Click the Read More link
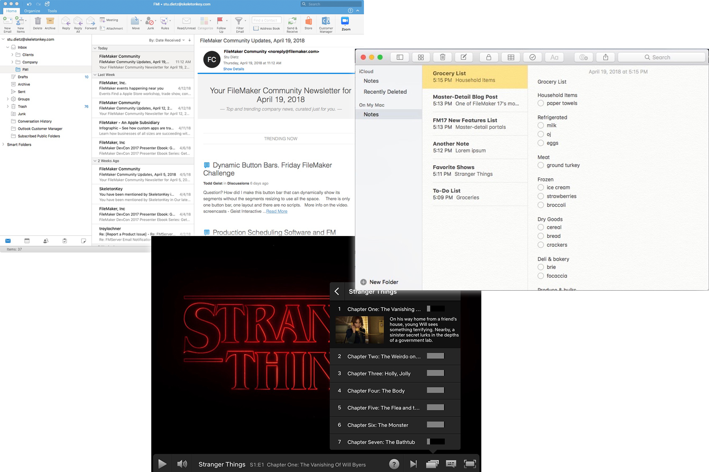The image size is (709, 472). (x=277, y=212)
